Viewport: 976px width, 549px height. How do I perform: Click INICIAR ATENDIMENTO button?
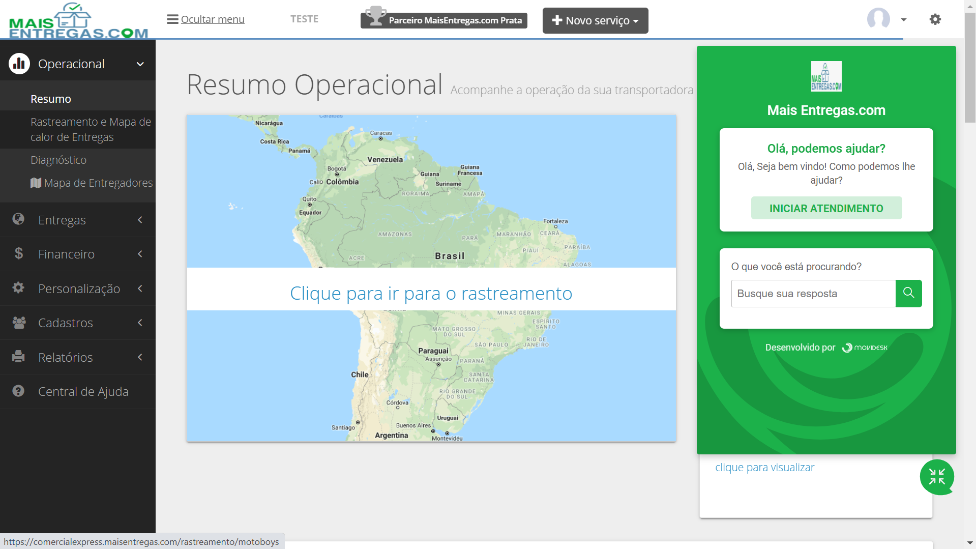click(x=826, y=208)
